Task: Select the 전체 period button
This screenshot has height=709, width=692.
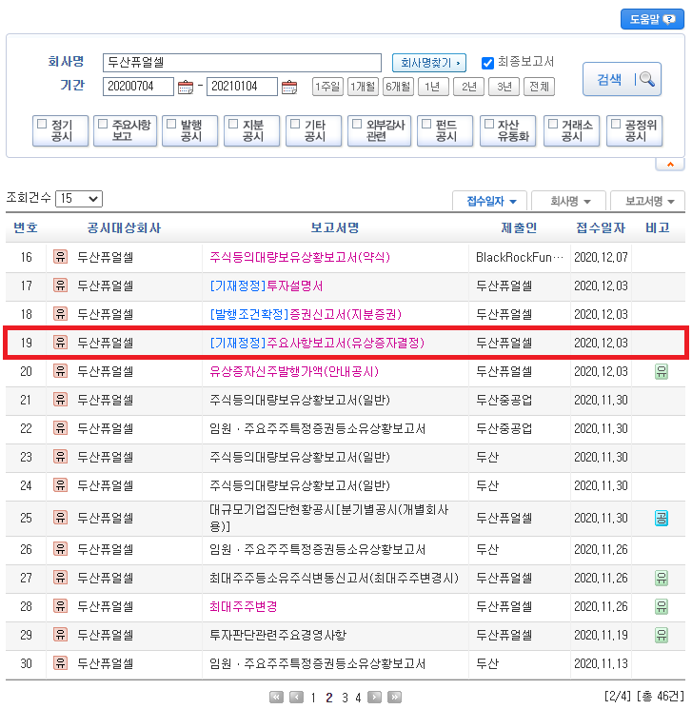Action: [539, 87]
